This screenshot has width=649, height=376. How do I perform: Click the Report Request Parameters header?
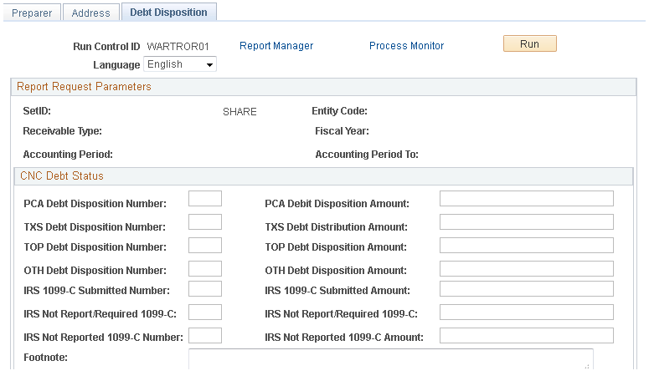(x=323, y=87)
